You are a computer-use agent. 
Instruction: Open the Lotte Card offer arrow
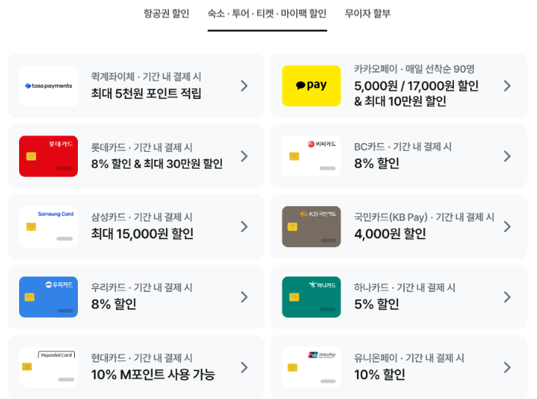pos(244,156)
